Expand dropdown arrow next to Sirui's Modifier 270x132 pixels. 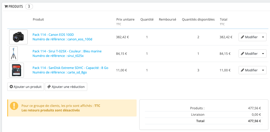coord(263,54)
